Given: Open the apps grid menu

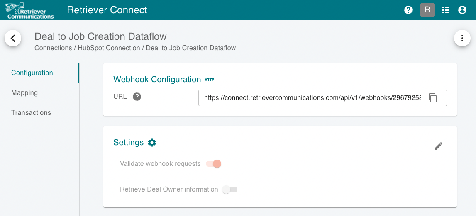Looking at the screenshot, I should pos(445,10).
